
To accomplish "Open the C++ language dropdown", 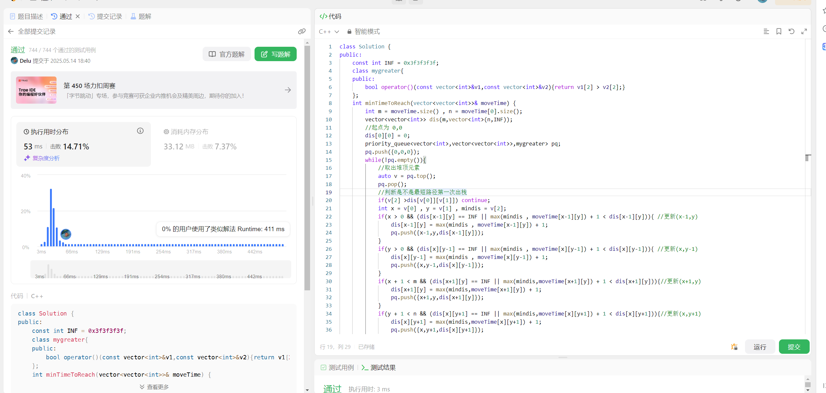I will [329, 31].
